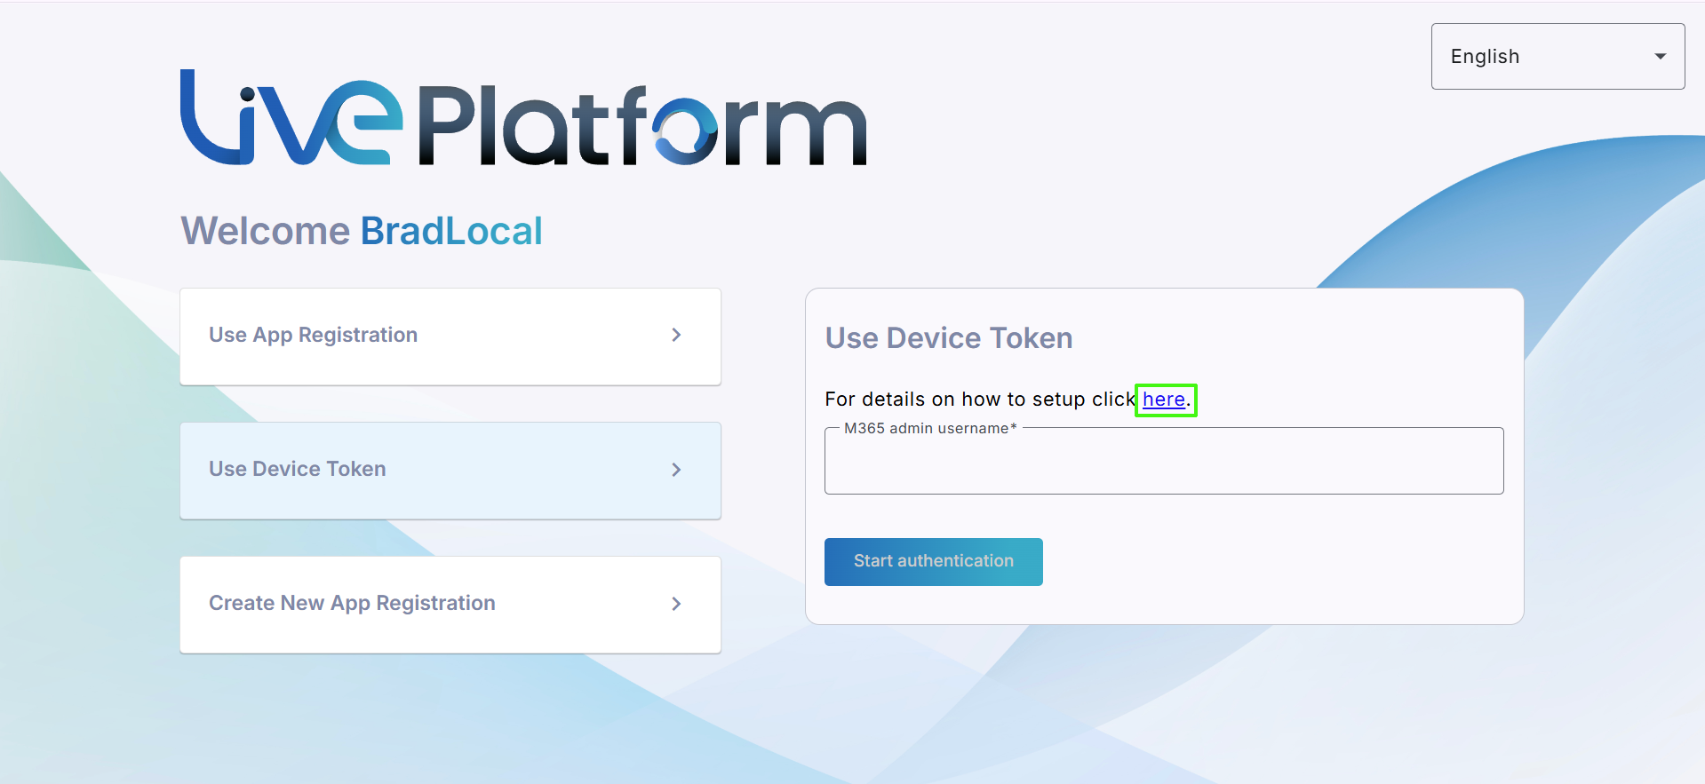Click the LivePlatform logo
Image resolution: width=1705 pixels, height=784 pixels.
pos(522,120)
